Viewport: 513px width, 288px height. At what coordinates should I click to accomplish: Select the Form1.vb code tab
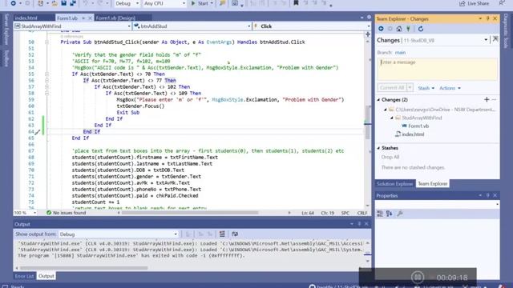click(67, 18)
